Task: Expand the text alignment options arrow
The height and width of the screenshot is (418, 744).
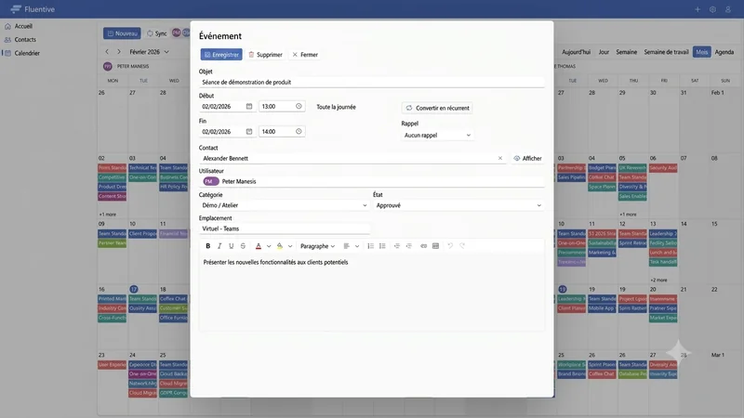Action: point(357,246)
